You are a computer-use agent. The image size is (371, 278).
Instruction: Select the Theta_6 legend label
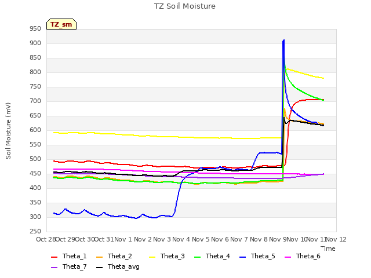coord(308,256)
